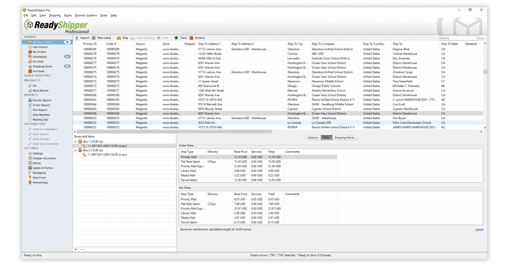The image size is (509, 266).
Task: Collapse the Box 1 tree node
Action: coord(75,141)
